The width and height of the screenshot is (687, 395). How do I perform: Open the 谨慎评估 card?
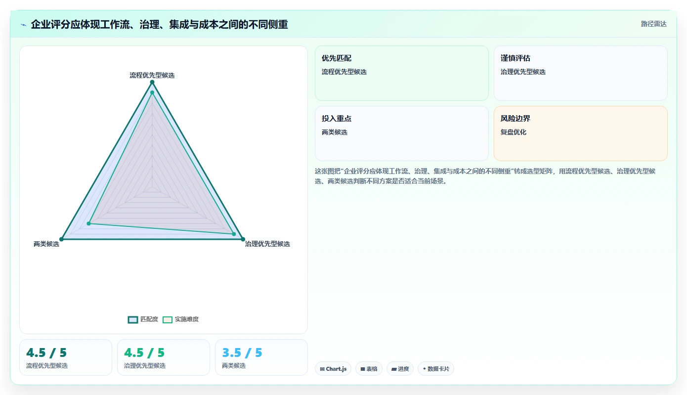click(580, 73)
